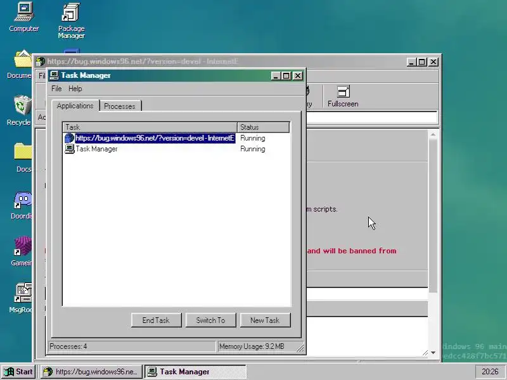Click the Processes: 4 status bar entry
The image size is (507, 380).
[x=132, y=346]
